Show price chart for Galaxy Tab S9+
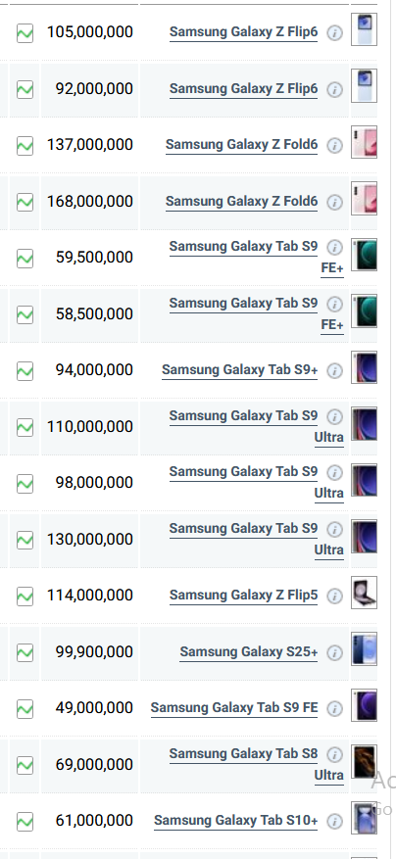Viewport: 396px width, 859px height. point(25,371)
